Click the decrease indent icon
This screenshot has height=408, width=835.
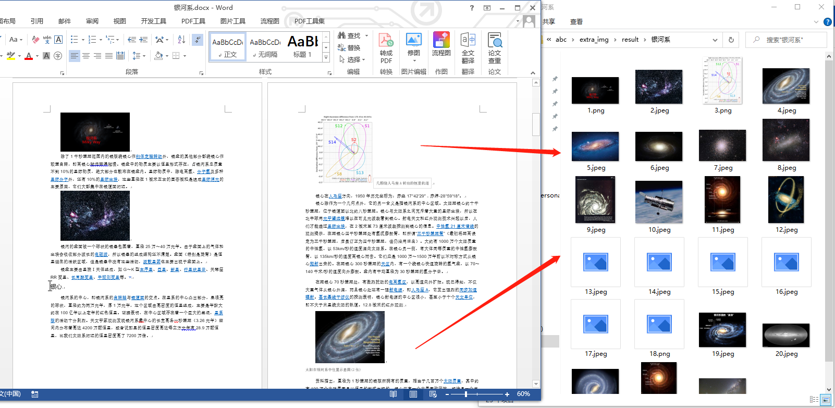click(132, 40)
